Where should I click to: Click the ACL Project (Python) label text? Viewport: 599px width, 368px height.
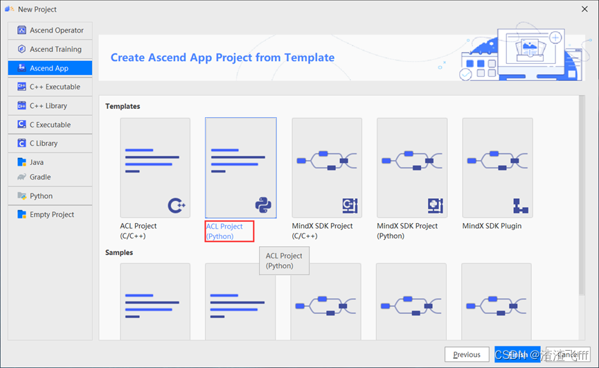[x=224, y=231]
